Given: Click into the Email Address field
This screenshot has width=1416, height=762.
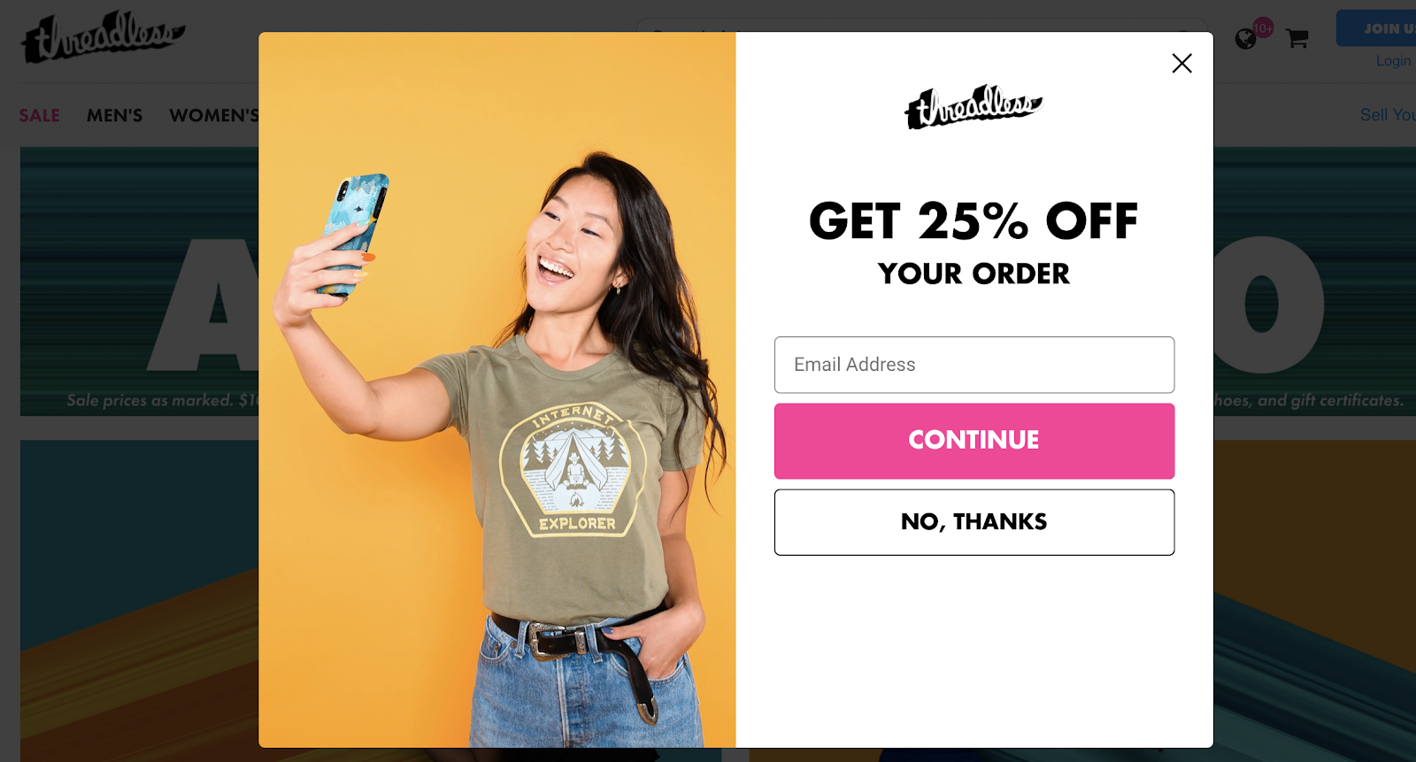Looking at the screenshot, I should pyautogui.click(x=974, y=365).
